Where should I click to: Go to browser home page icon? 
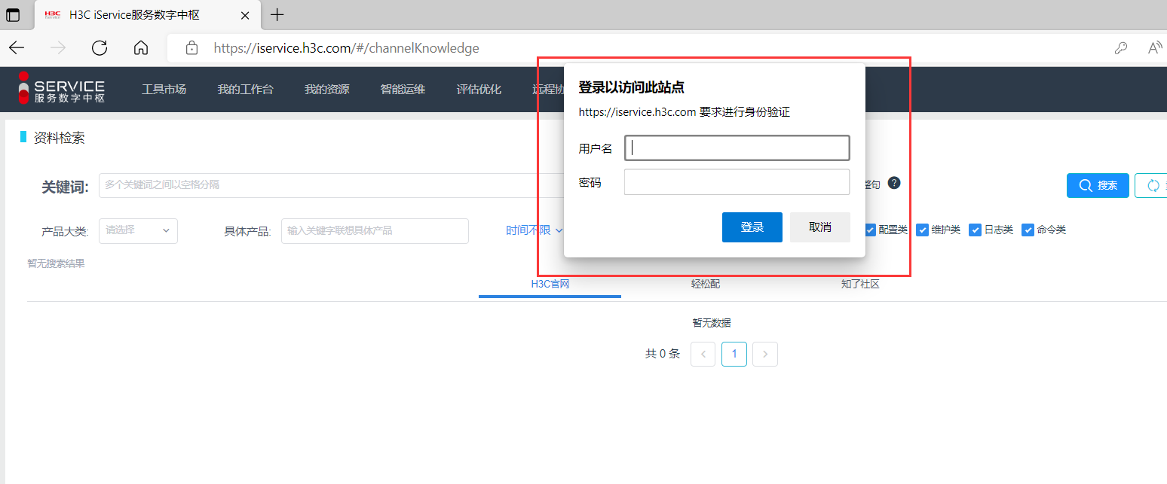coord(140,48)
